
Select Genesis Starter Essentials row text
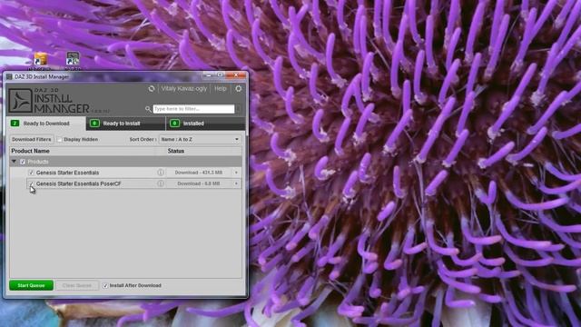pyautogui.click(x=67, y=173)
